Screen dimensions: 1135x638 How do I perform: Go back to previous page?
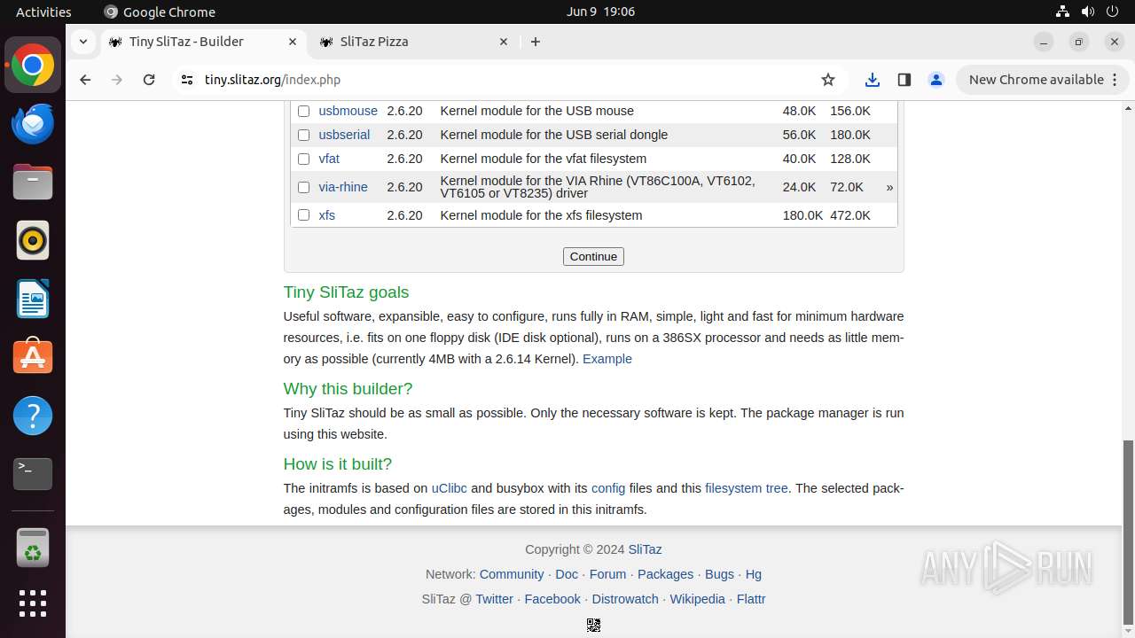pos(85,80)
